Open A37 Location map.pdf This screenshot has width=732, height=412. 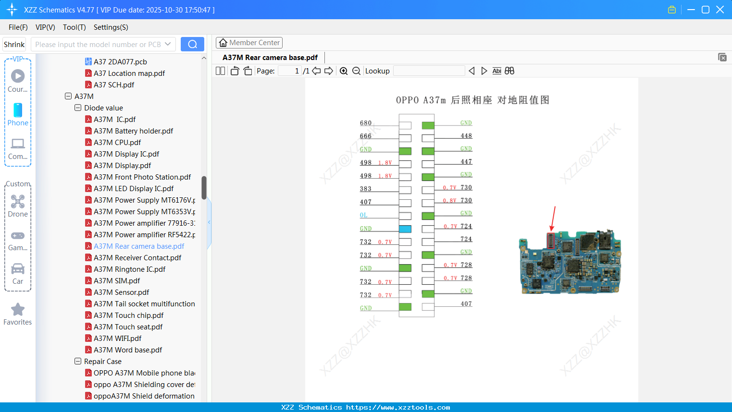129,73
